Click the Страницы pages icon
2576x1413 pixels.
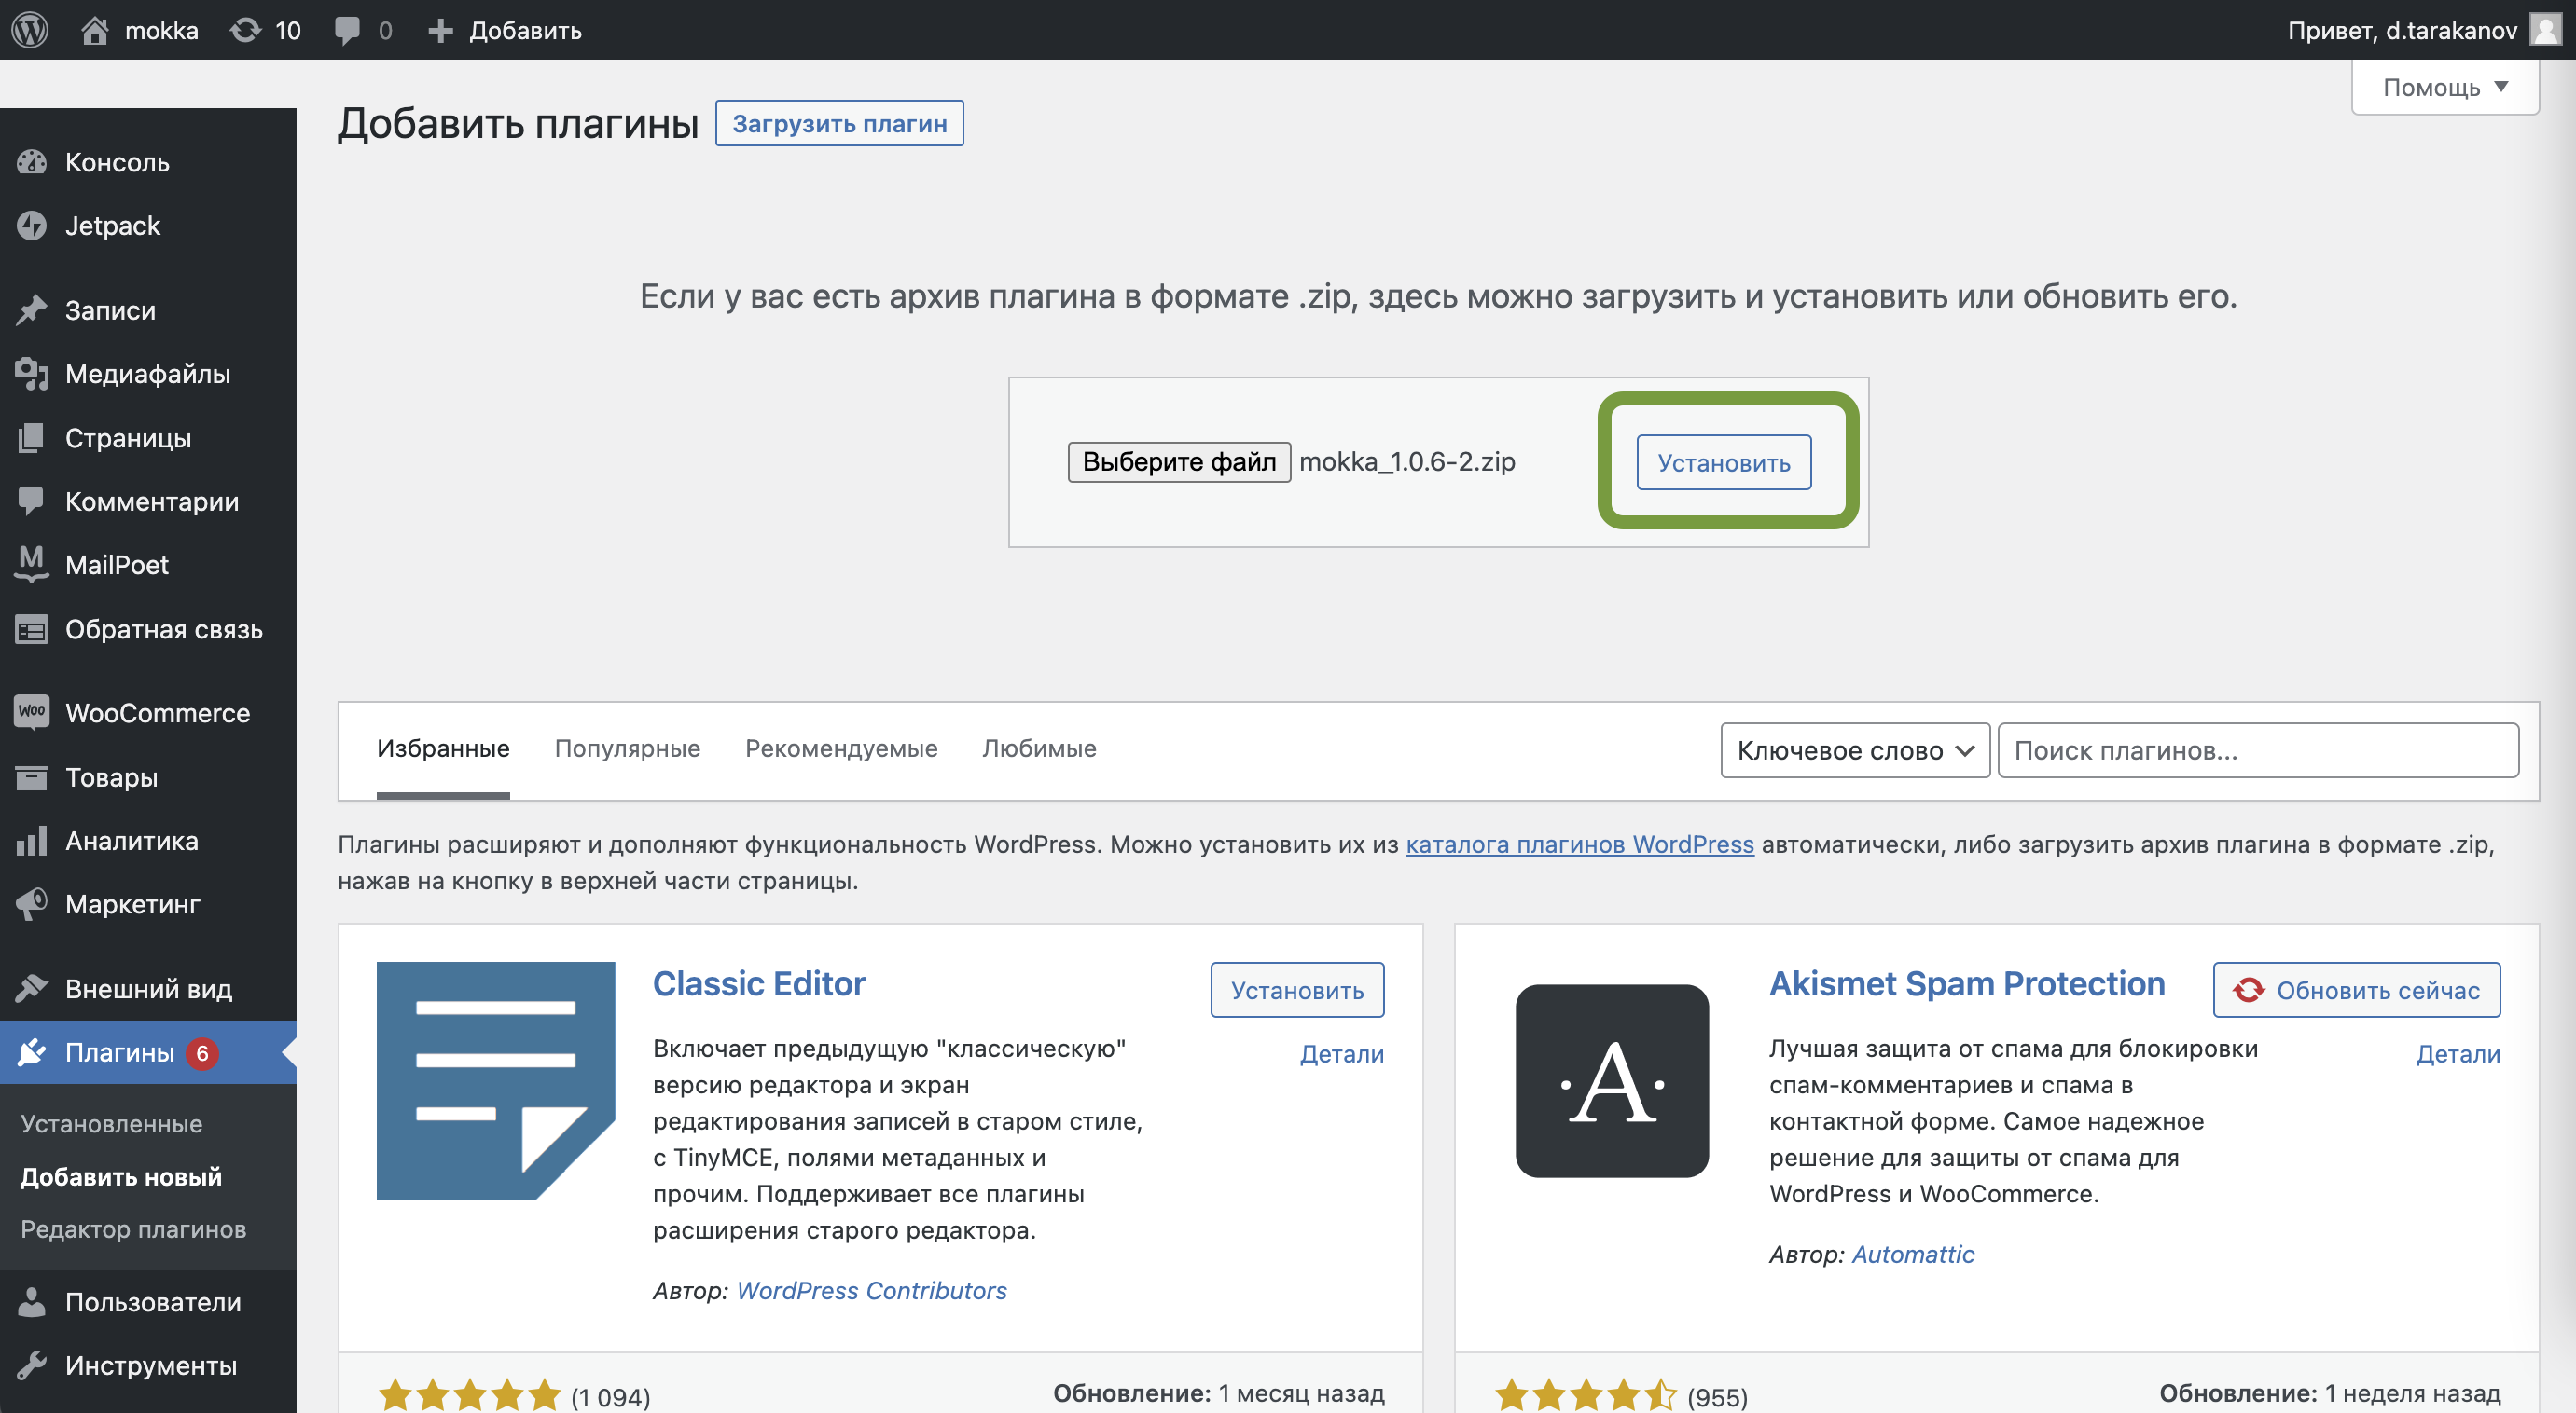[x=32, y=438]
